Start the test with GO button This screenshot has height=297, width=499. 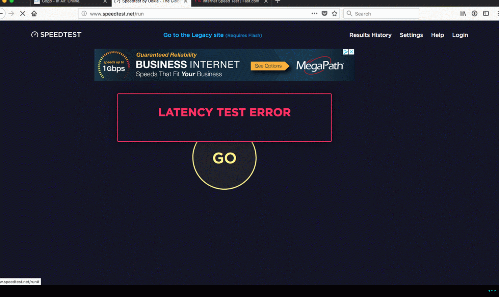[x=225, y=158]
